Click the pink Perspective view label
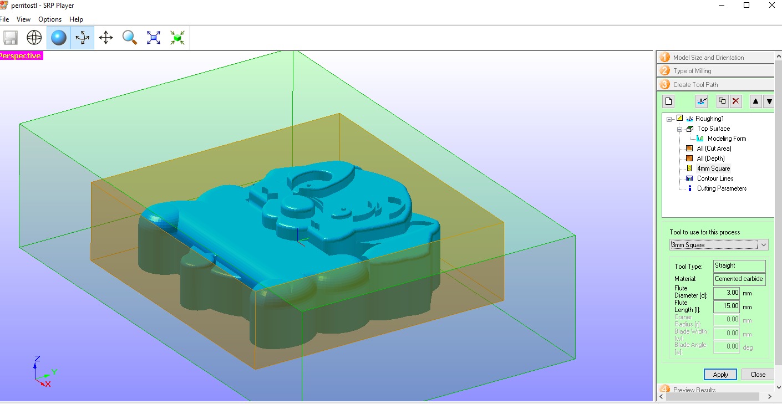Image resolution: width=782 pixels, height=404 pixels. point(21,56)
